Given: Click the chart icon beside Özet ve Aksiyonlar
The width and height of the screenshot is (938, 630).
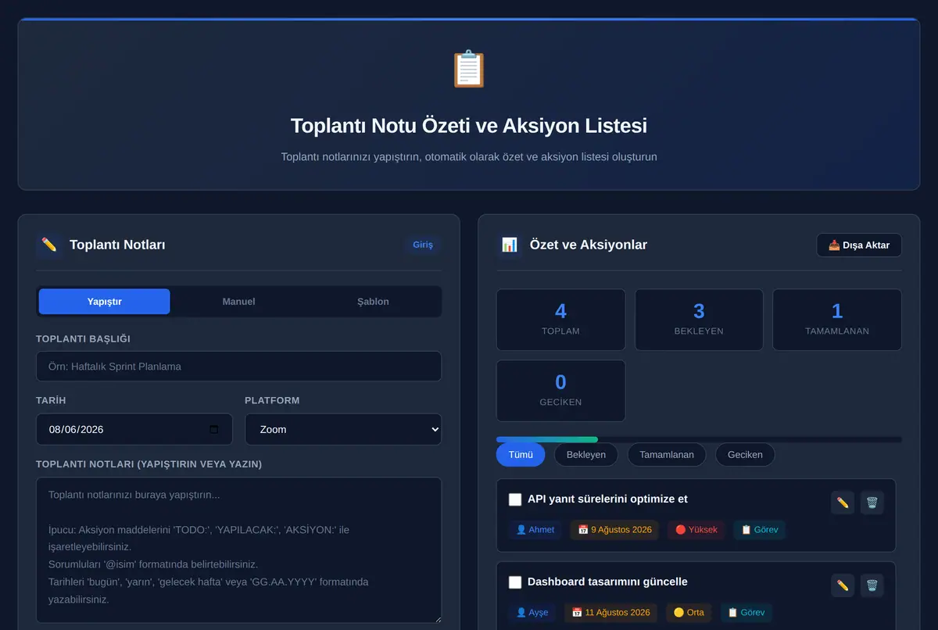Looking at the screenshot, I should coord(510,245).
